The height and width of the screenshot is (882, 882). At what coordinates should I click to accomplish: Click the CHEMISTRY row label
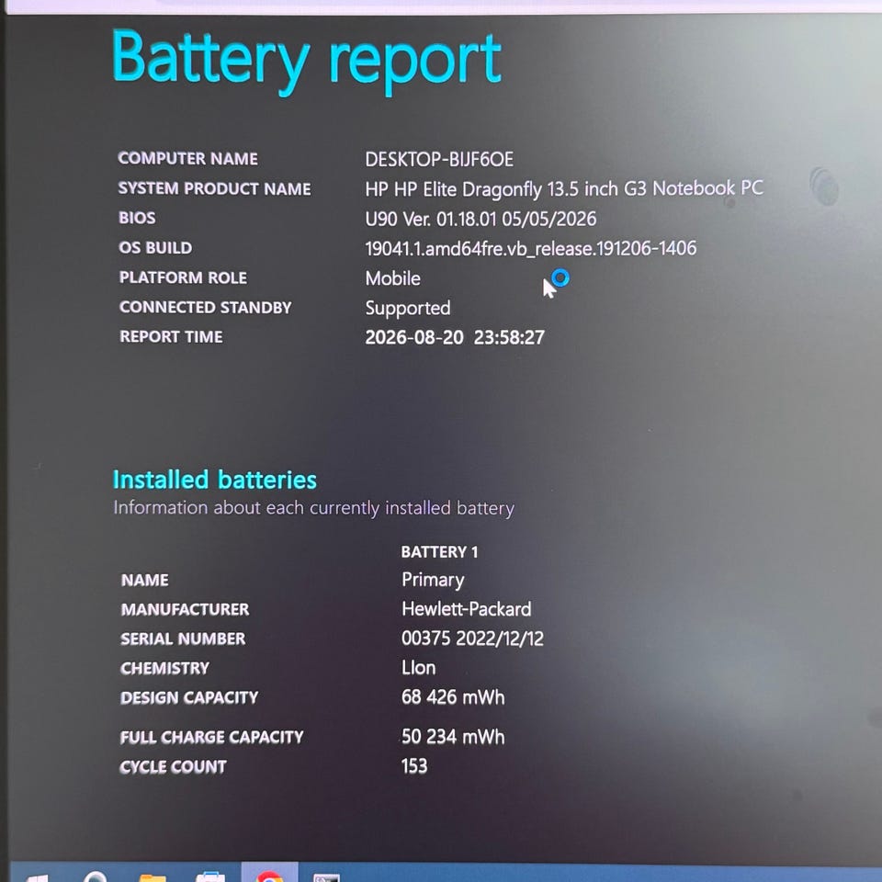(x=164, y=668)
